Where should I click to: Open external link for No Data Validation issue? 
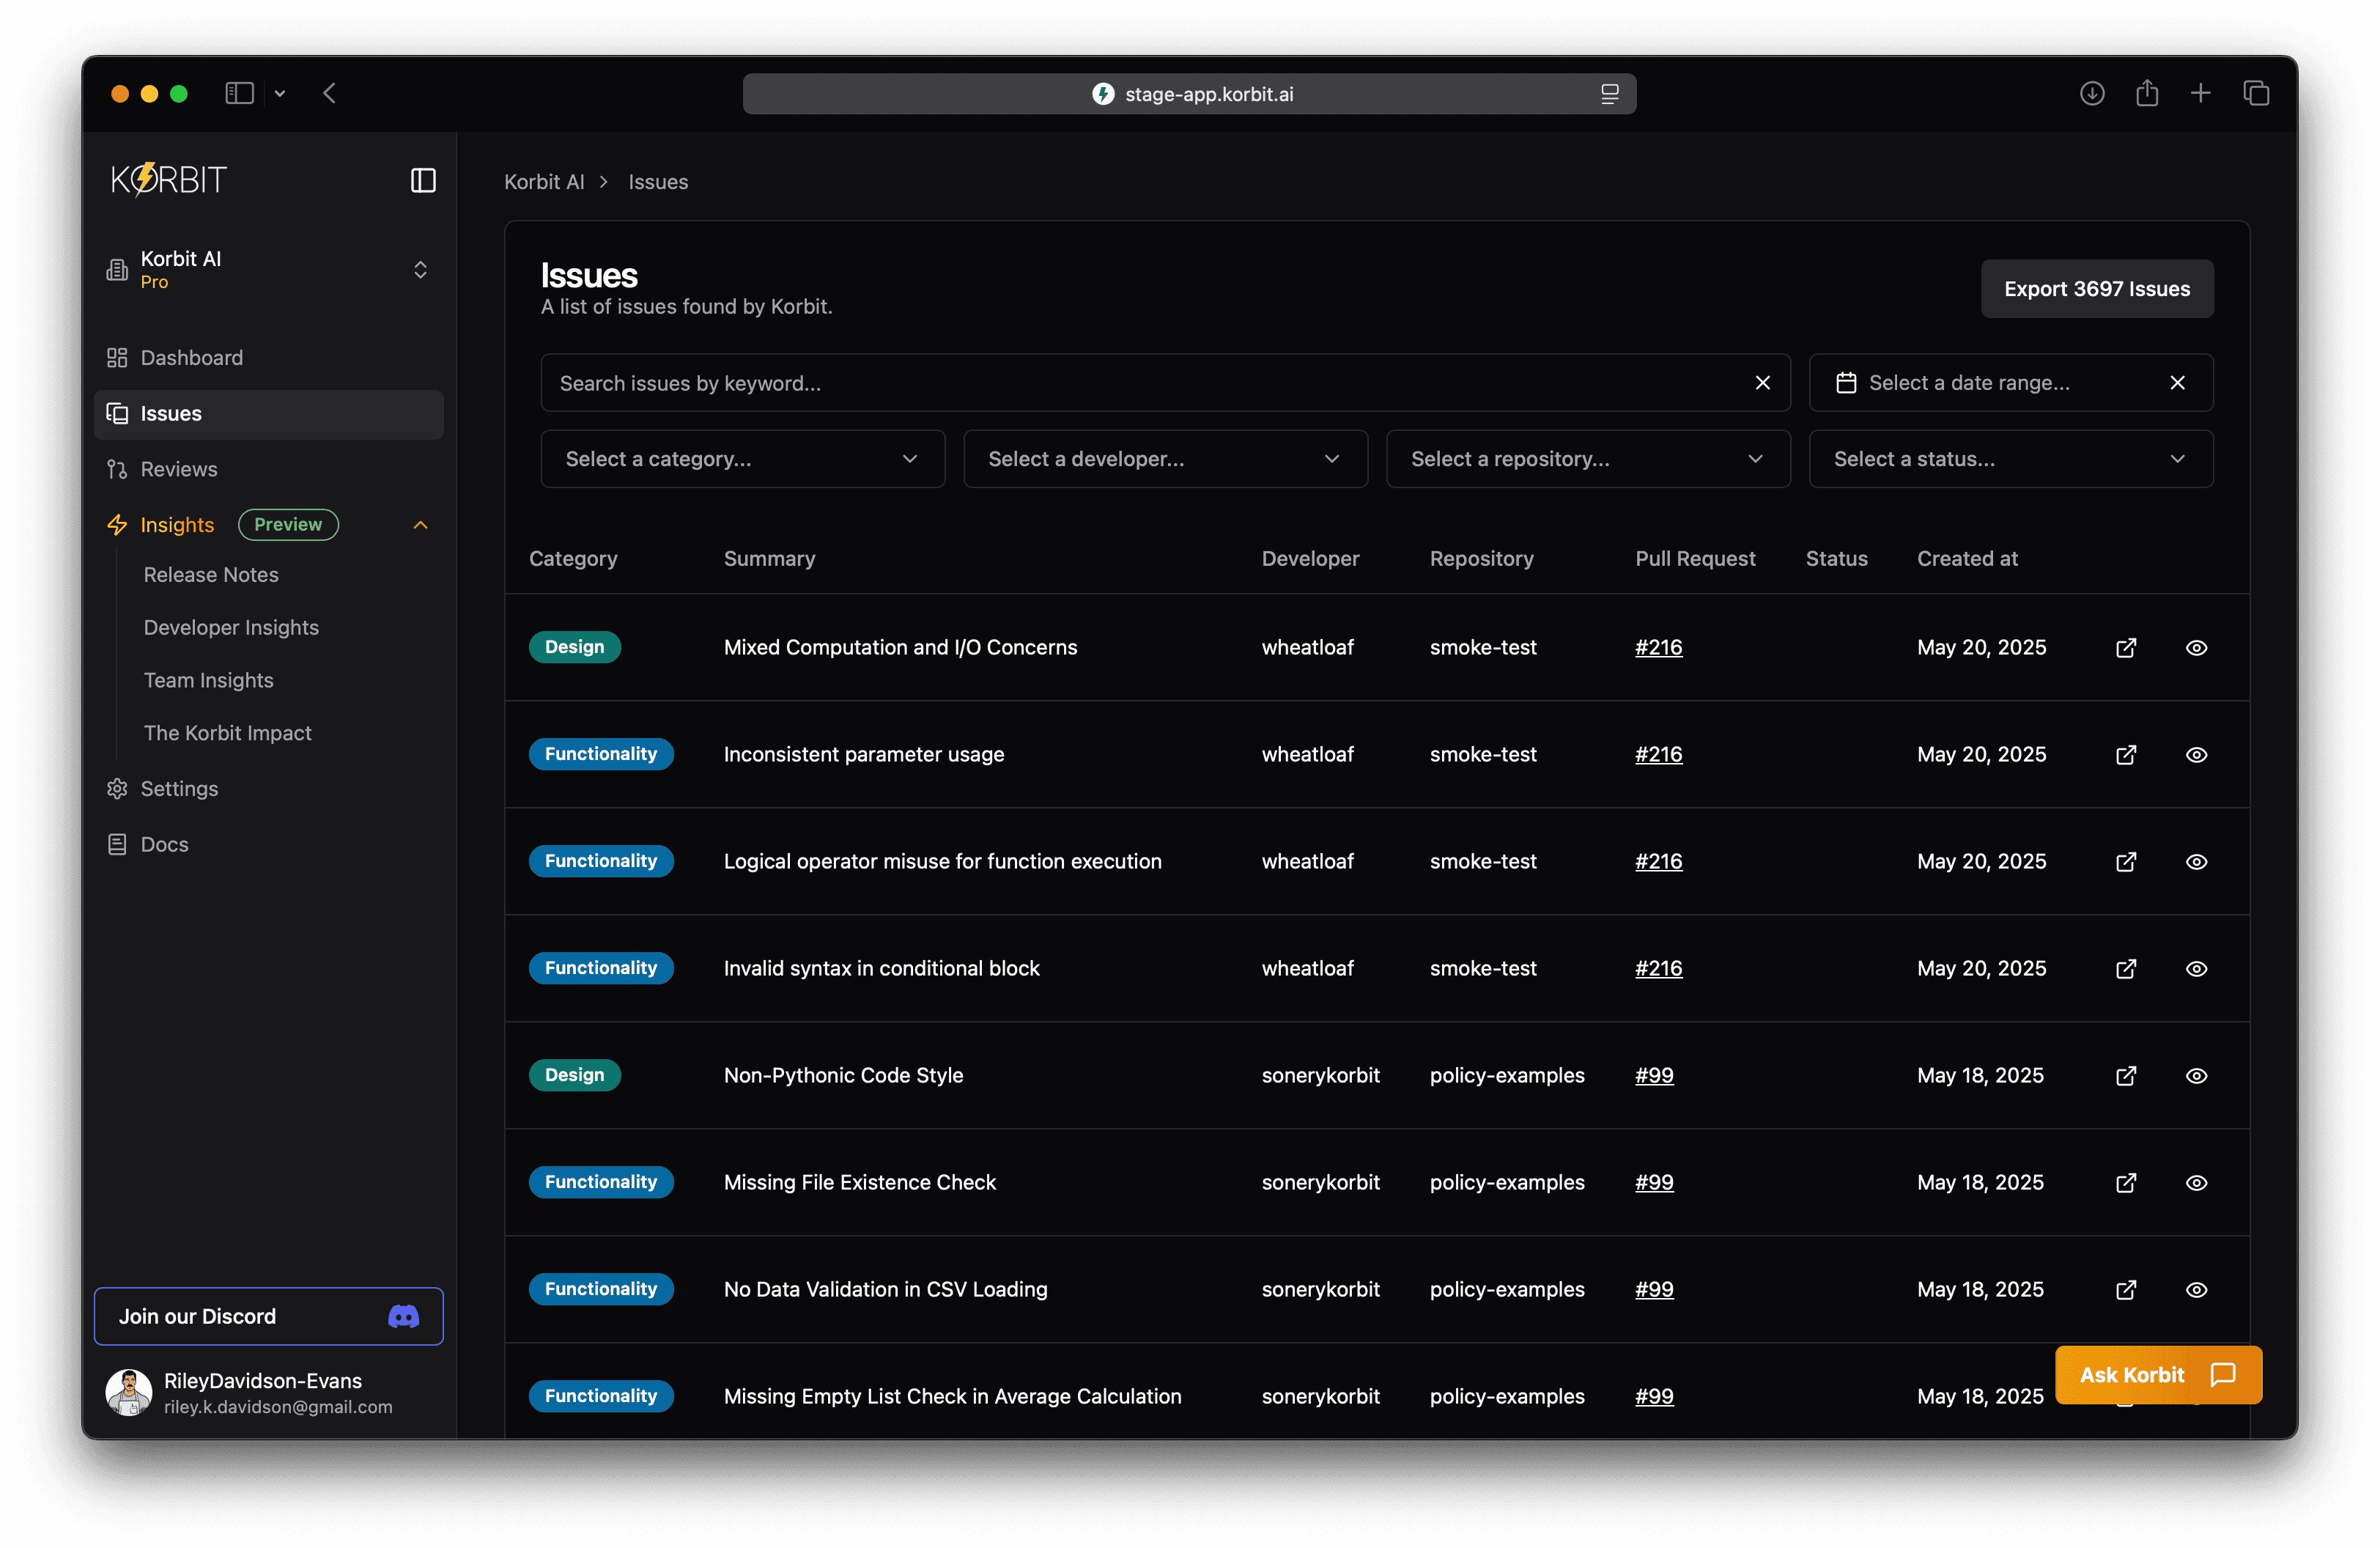pos(2126,1290)
